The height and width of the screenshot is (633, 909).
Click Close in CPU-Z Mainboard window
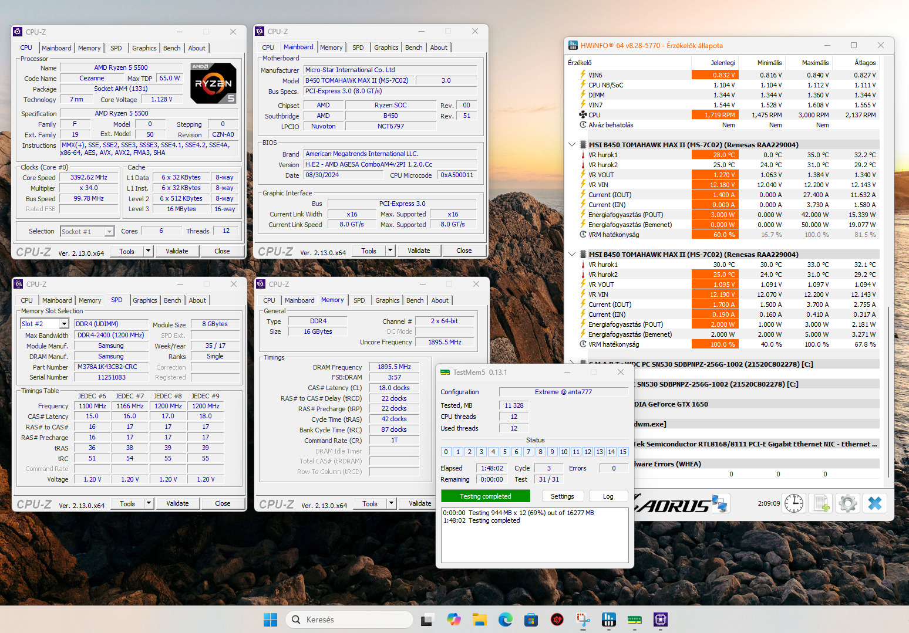coord(464,251)
